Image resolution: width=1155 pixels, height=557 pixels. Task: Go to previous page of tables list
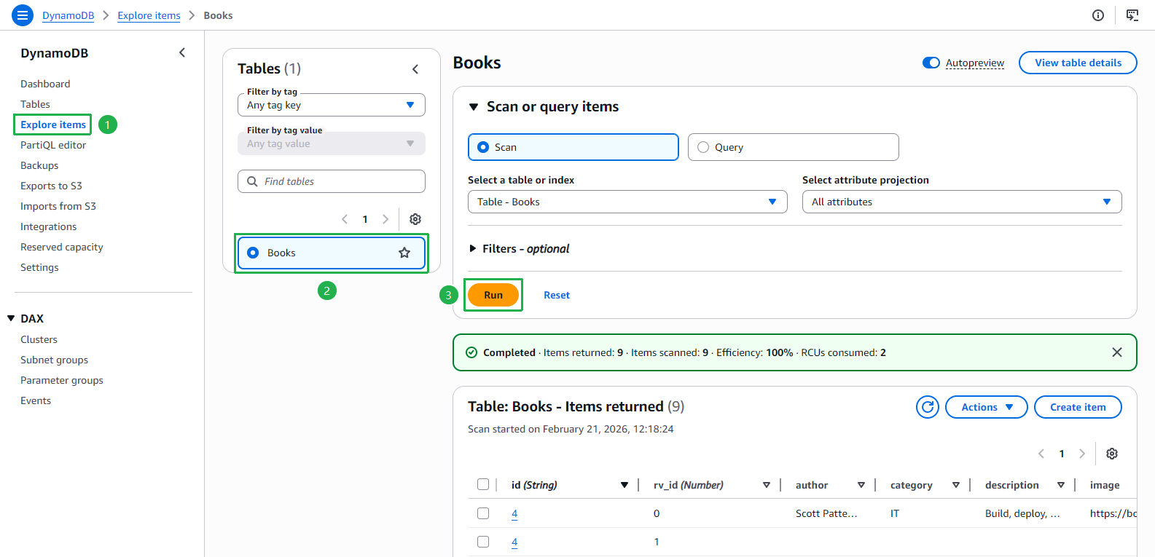pos(345,219)
